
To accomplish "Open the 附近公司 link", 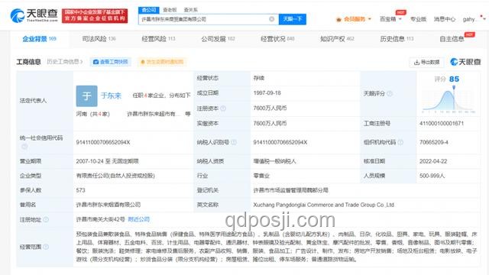I will click(139, 219).
